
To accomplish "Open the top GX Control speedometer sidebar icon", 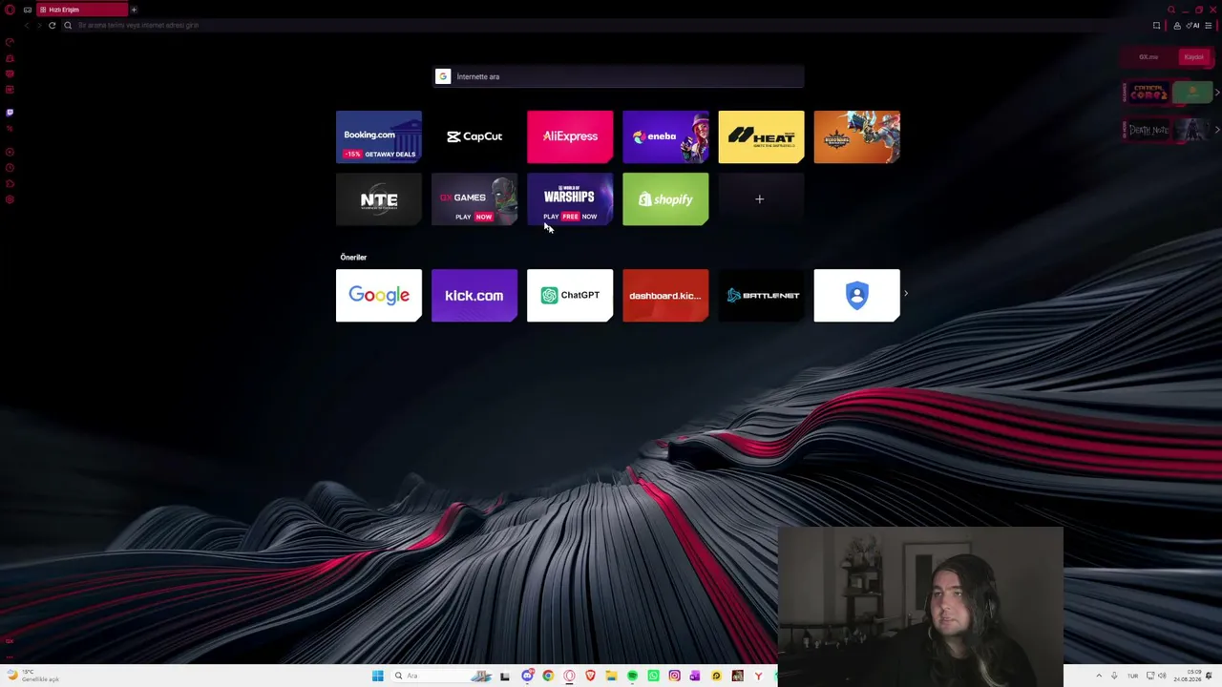I will 10,42.
